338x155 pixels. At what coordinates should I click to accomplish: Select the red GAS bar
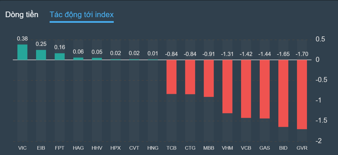point(264,89)
